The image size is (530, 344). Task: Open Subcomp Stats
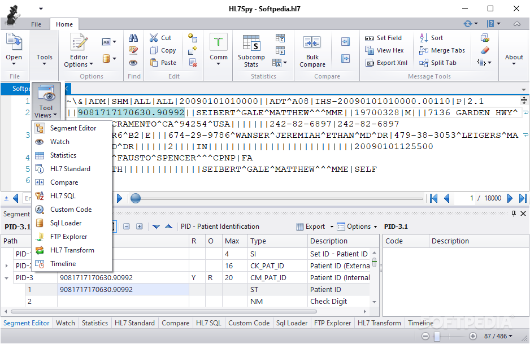pos(251,51)
